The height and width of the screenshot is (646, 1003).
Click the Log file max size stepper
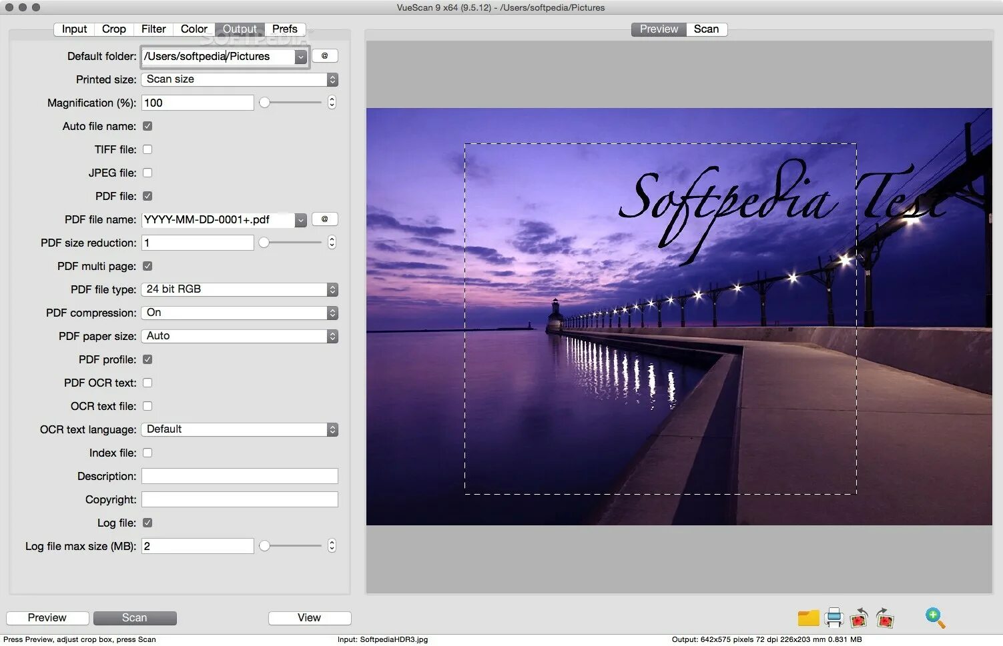(x=332, y=546)
